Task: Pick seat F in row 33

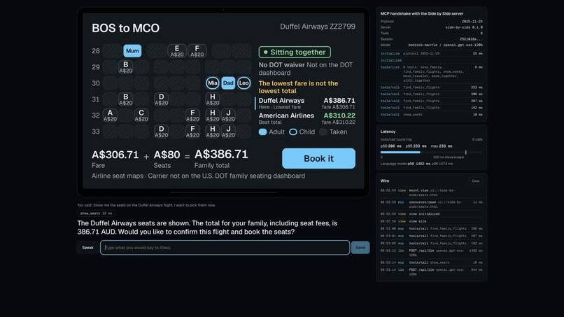Action: pos(192,132)
